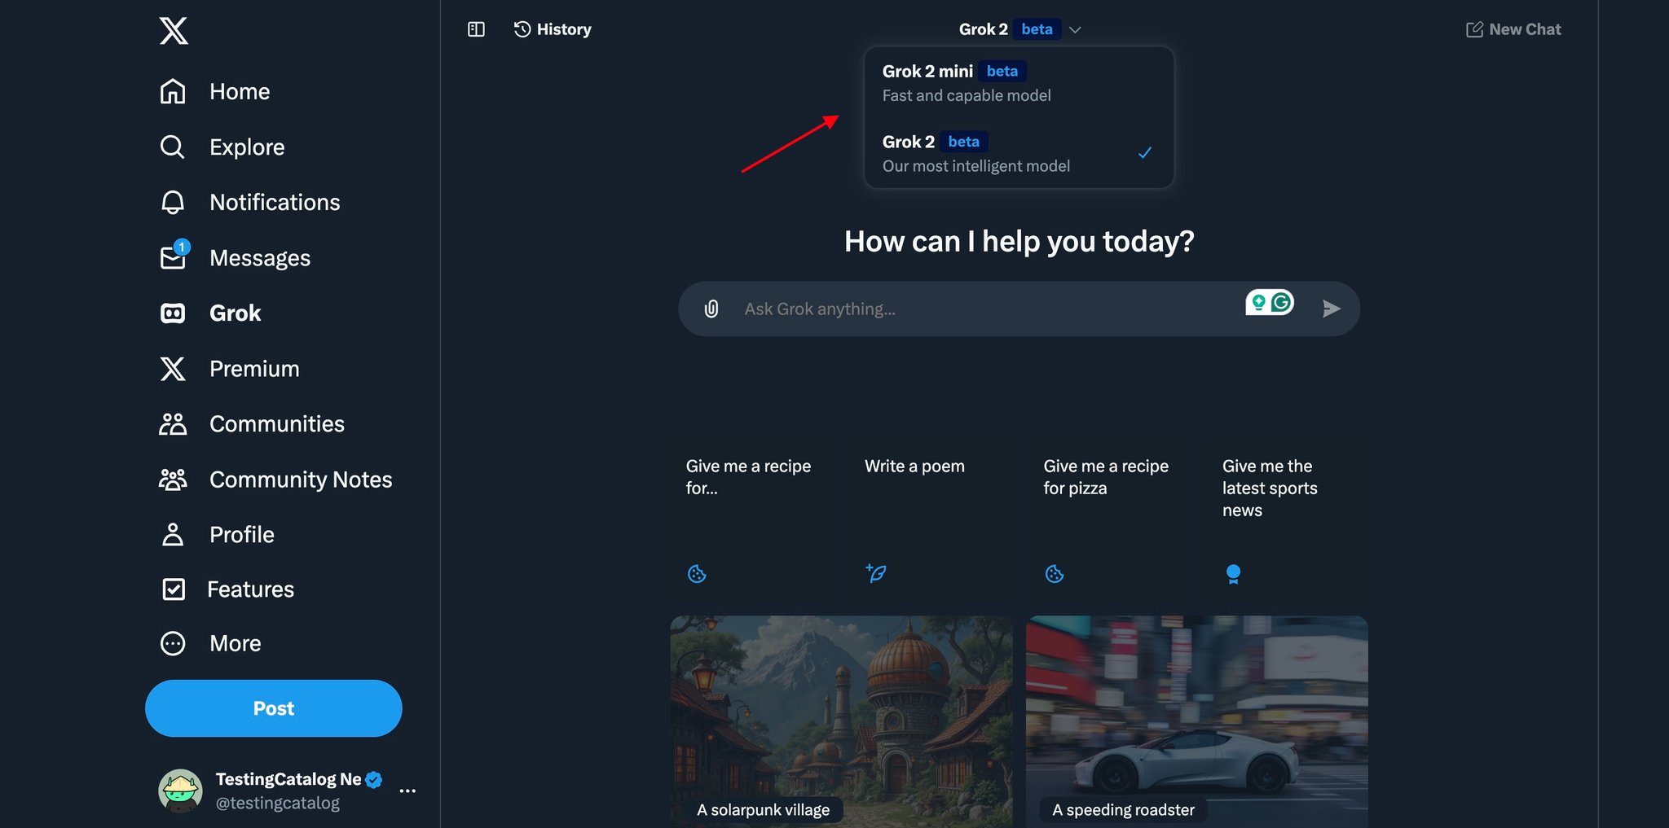Open the Premium page

[x=230, y=369]
